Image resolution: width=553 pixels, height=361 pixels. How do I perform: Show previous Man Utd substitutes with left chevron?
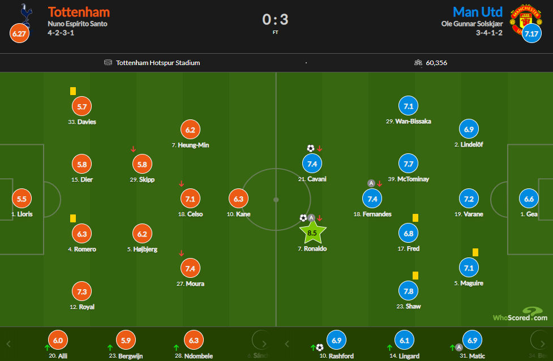pos(287,343)
